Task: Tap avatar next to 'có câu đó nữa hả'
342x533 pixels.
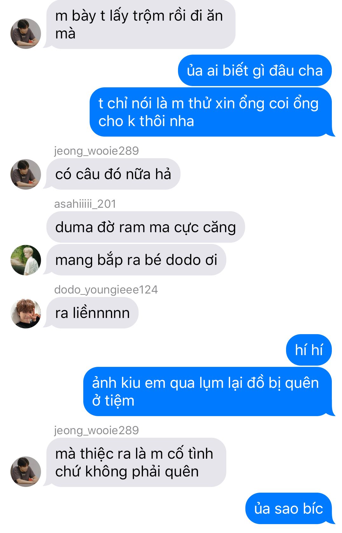Action: 26,174
